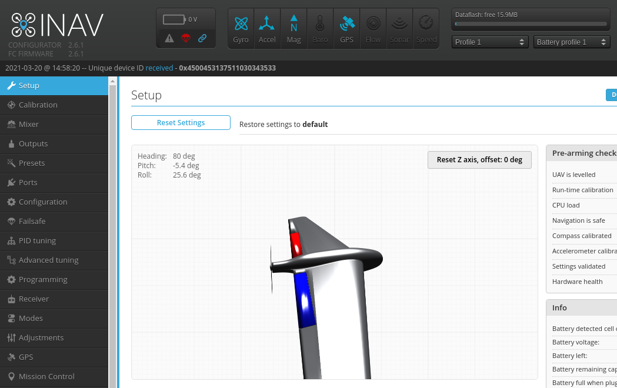Click the Pre-arming checks panel header
This screenshot has height=388, width=617.
[582, 153]
